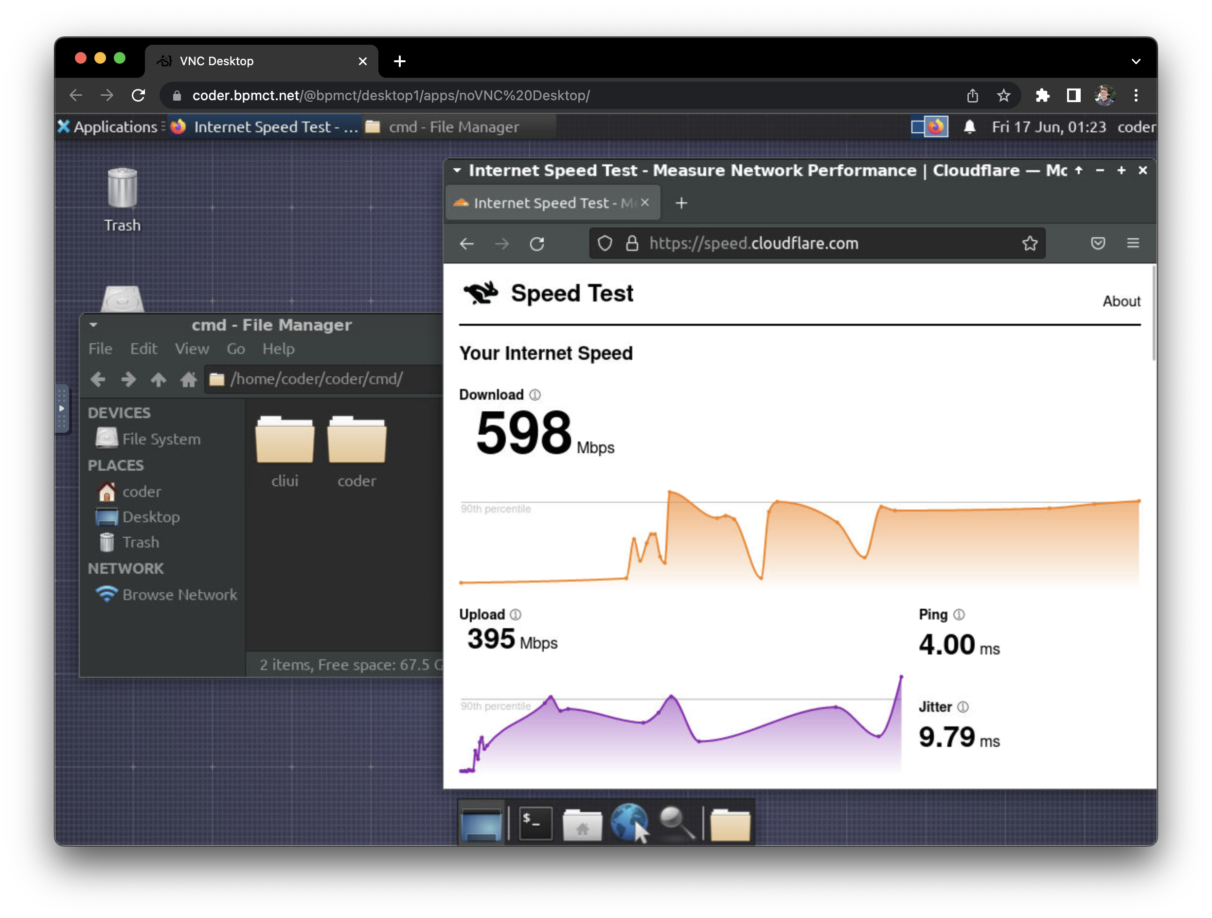Open the Firefox window title menu arrow

[x=457, y=170]
